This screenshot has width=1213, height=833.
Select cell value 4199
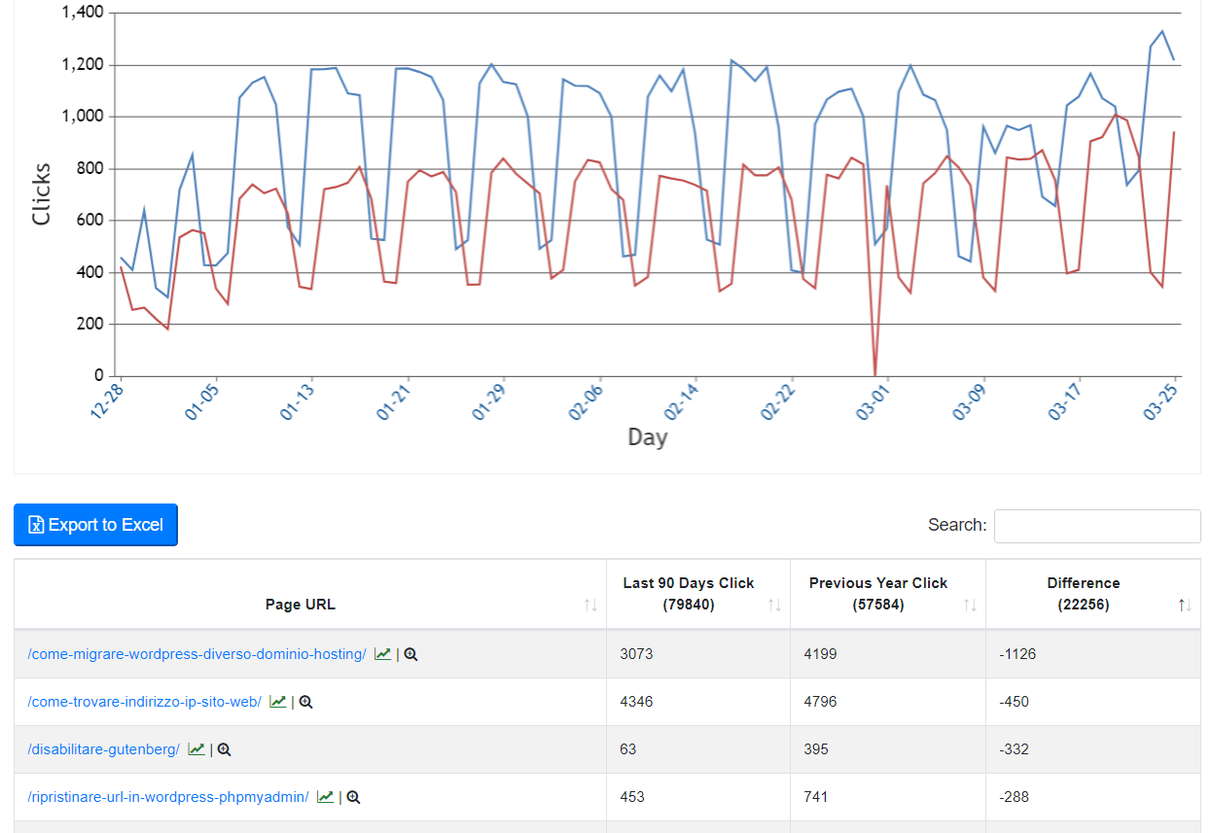pos(820,654)
